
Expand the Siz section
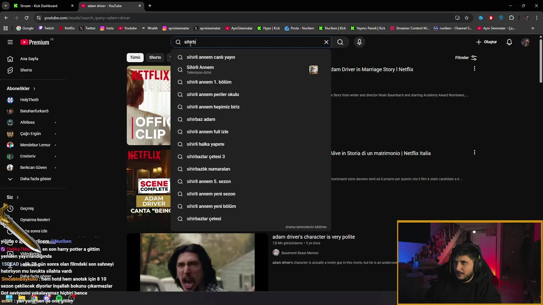pyautogui.click(x=13, y=197)
